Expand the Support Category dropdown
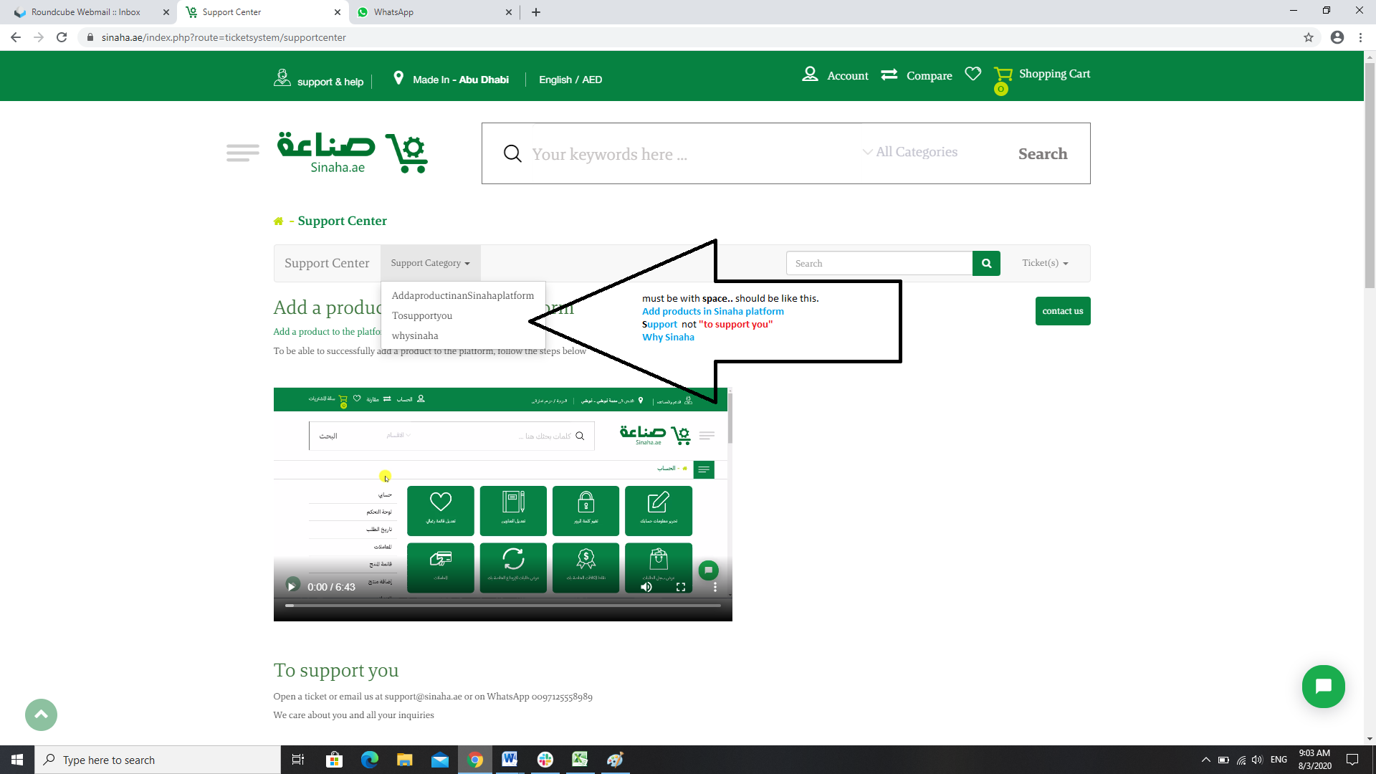Viewport: 1376px width, 774px height. pyautogui.click(x=430, y=263)
